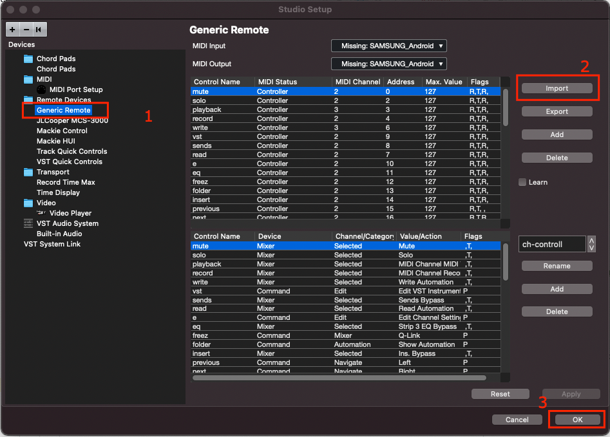Select the MIDI Port Setup connector icon
Screen dimensions: 610x437
41,89
